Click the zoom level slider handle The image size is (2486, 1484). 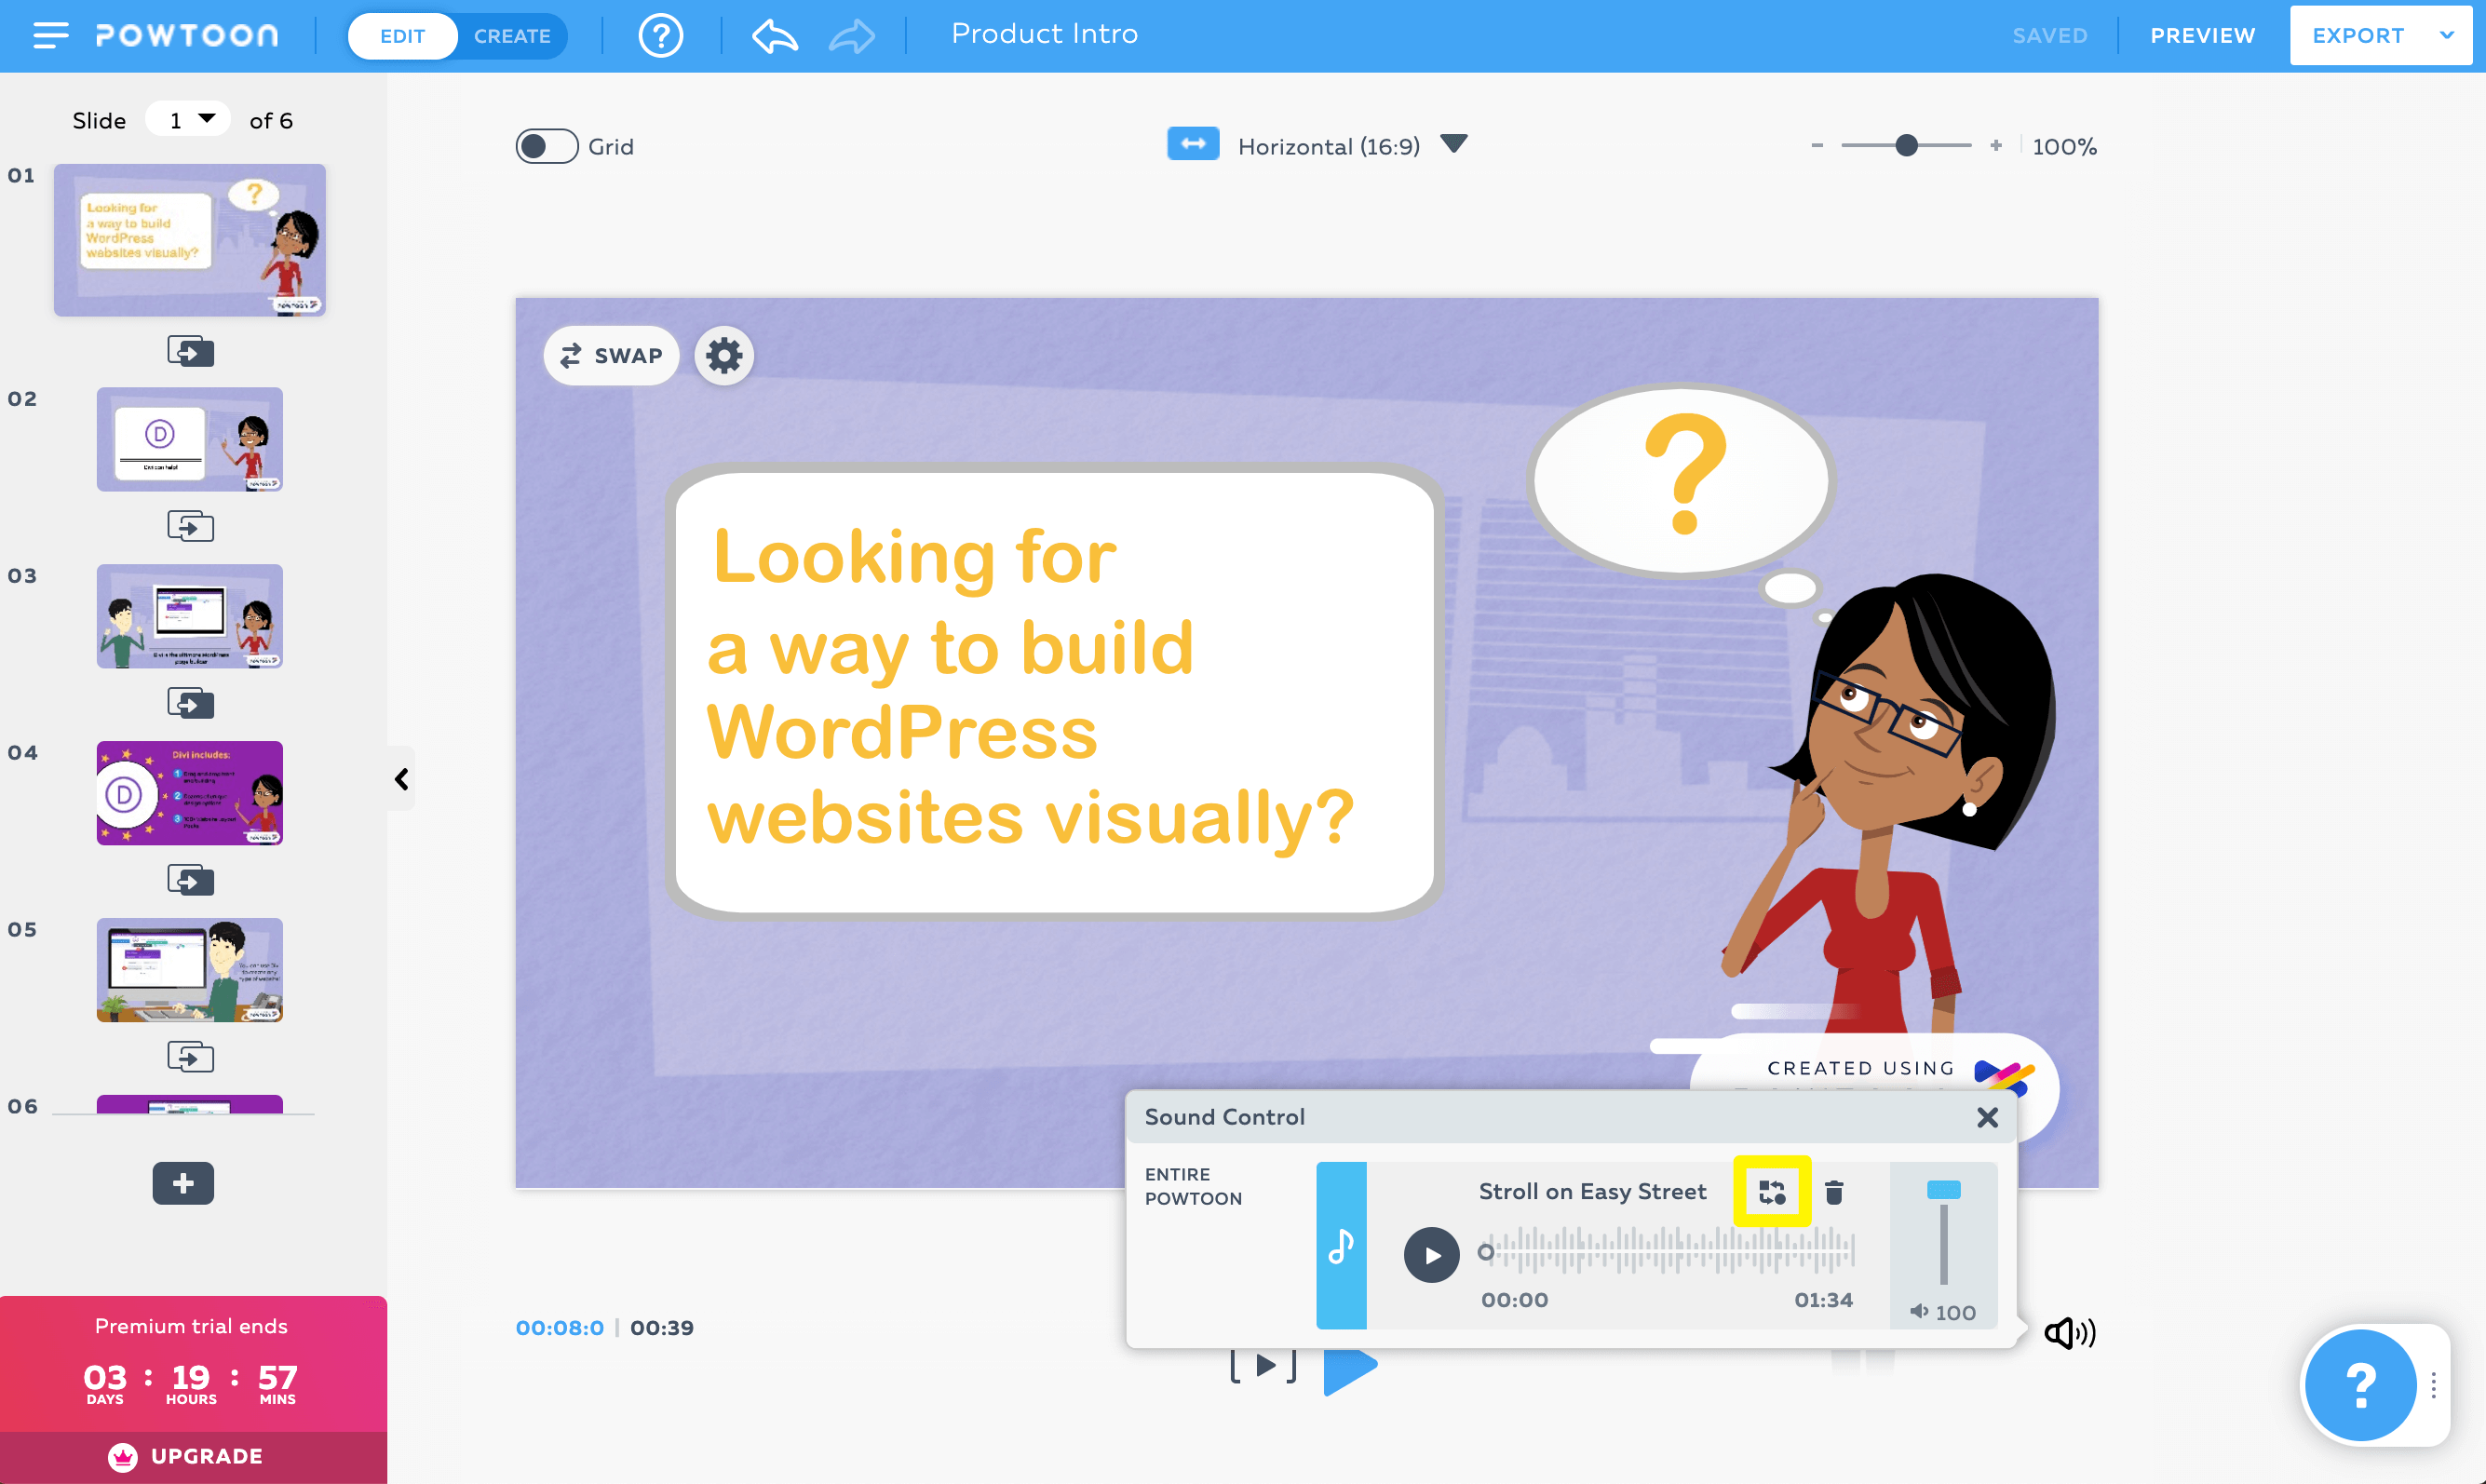1906,146
